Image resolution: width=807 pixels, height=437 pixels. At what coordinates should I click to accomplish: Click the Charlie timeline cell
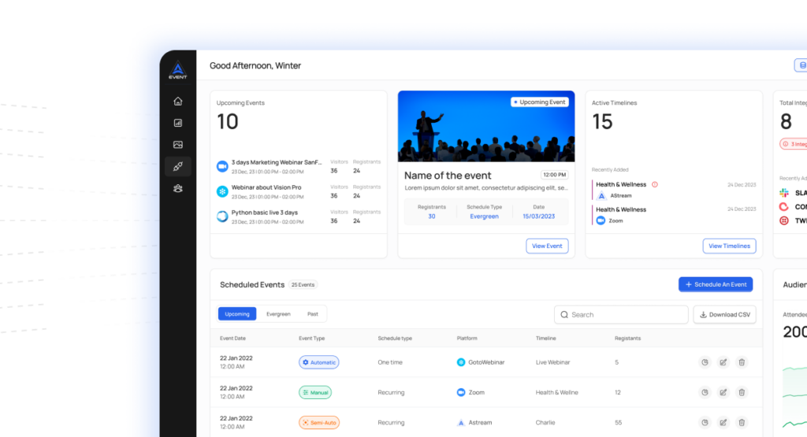tap(545, 423)
